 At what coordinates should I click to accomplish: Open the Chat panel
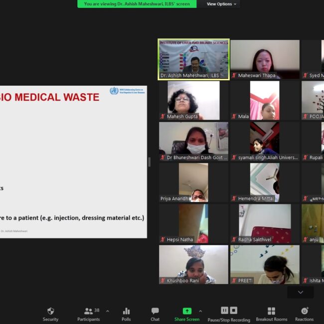(x=155, y=311)
